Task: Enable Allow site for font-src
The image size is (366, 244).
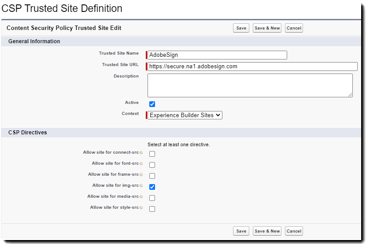Action: tap(152, 165)
